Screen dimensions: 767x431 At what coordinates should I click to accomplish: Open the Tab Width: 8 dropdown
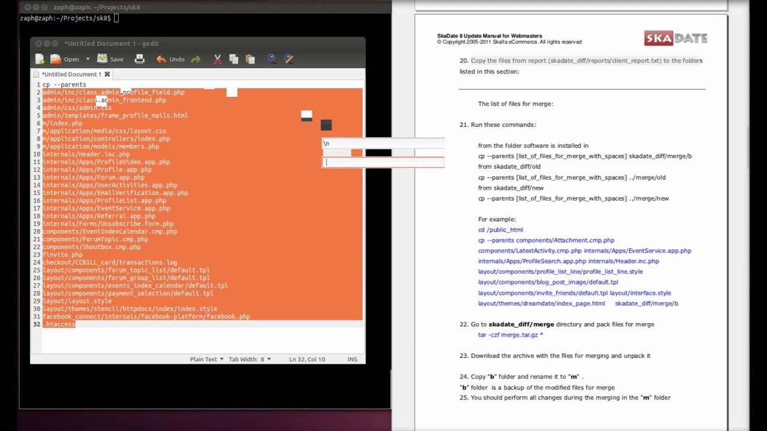coord(250,359)
